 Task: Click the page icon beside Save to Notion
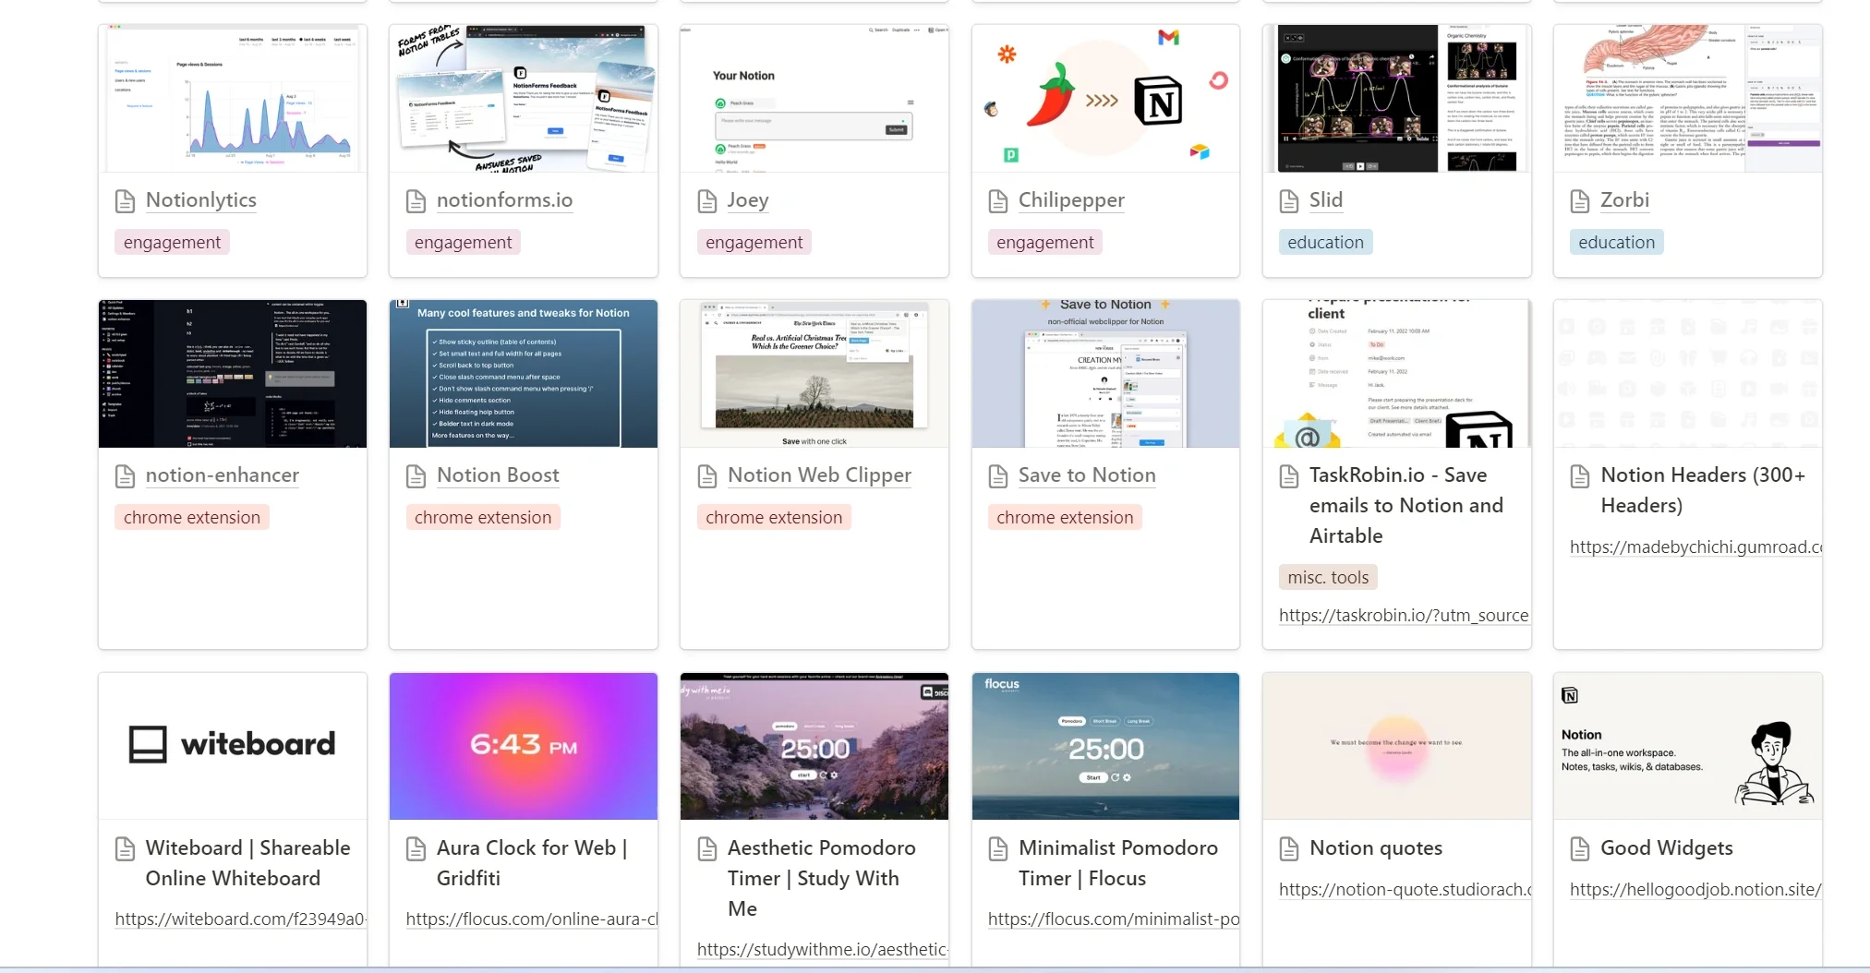(x=997, y=476)
